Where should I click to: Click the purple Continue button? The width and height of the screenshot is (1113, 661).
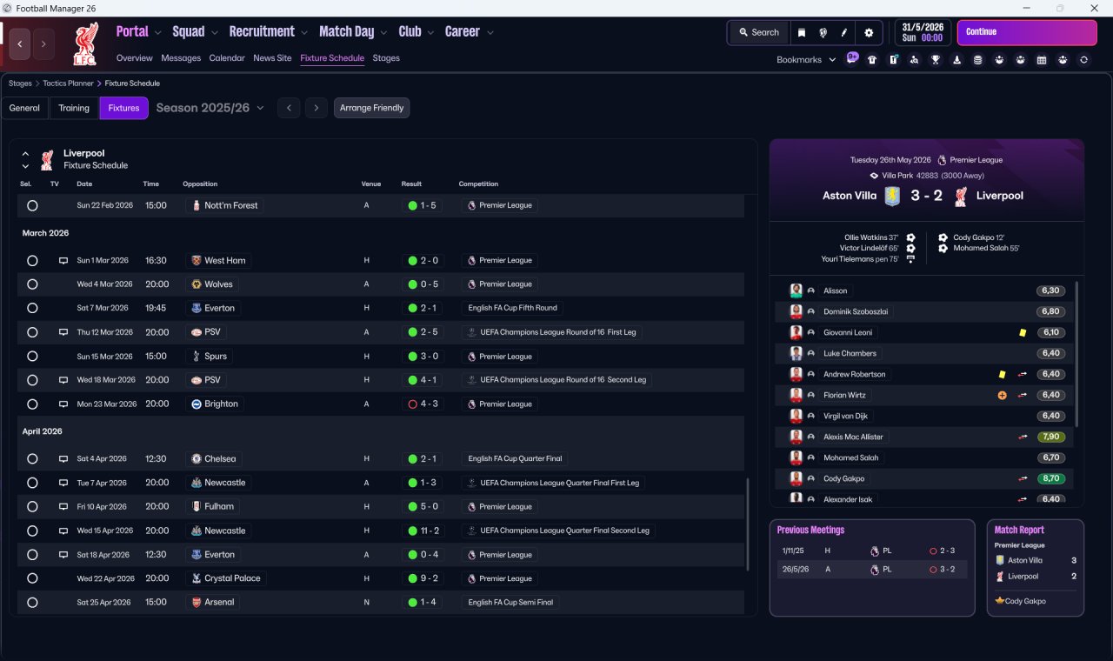(x=1027, y=32)
